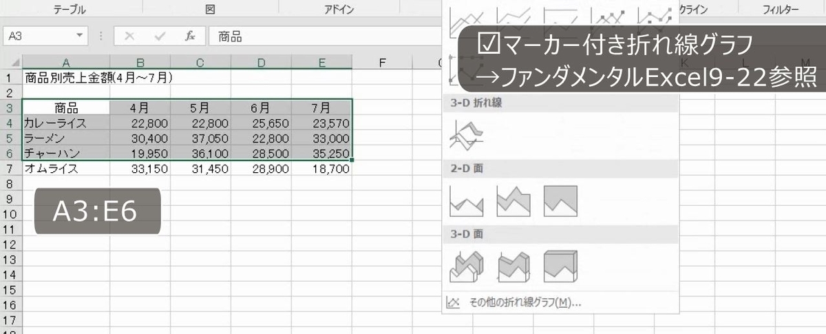Image resolution: width=826 pixels, height=334 pixels.
Task: Click title cell 商品別売上金額(4月～7月)
Action: coord(98,77)
